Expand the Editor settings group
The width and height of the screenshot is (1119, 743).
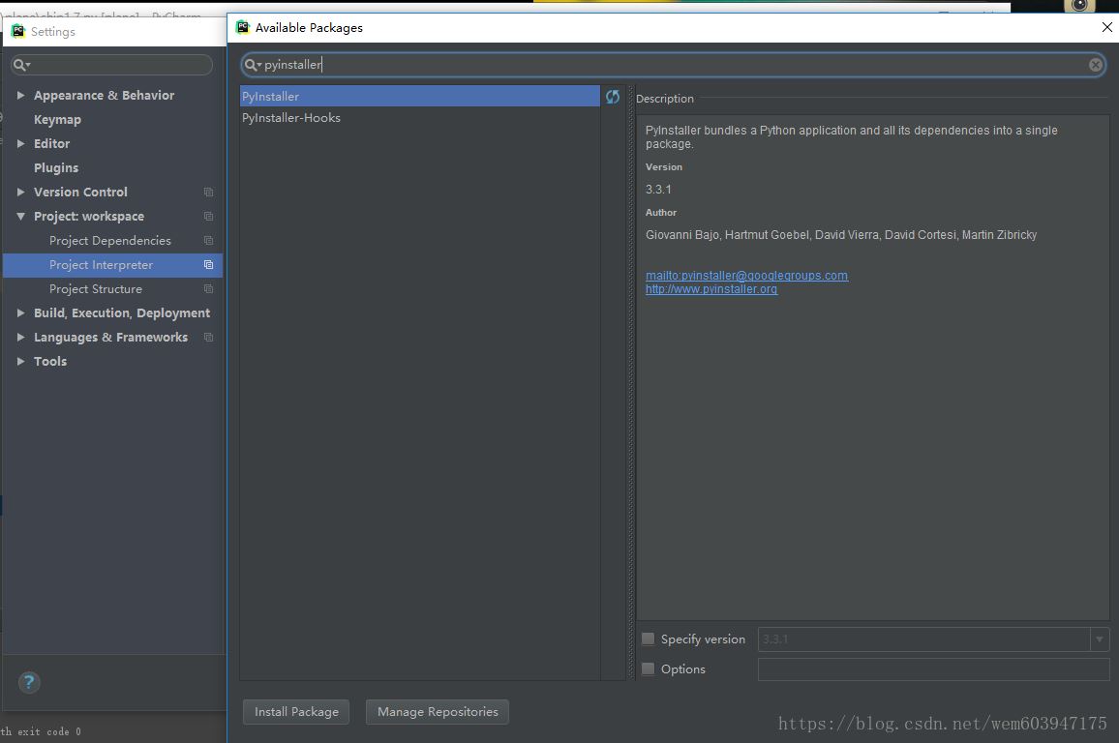20,143
